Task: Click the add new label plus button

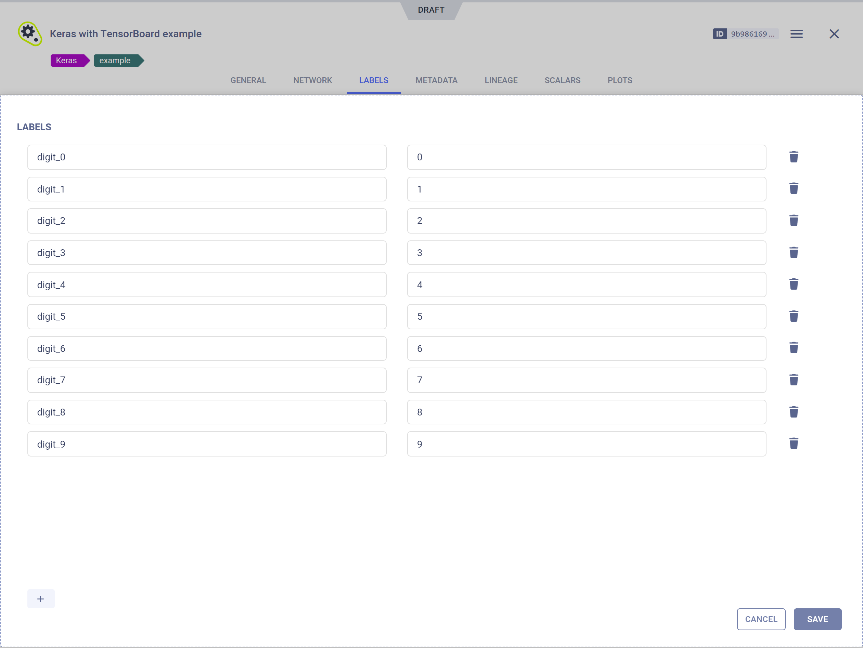Action: (x=40, y=599)
